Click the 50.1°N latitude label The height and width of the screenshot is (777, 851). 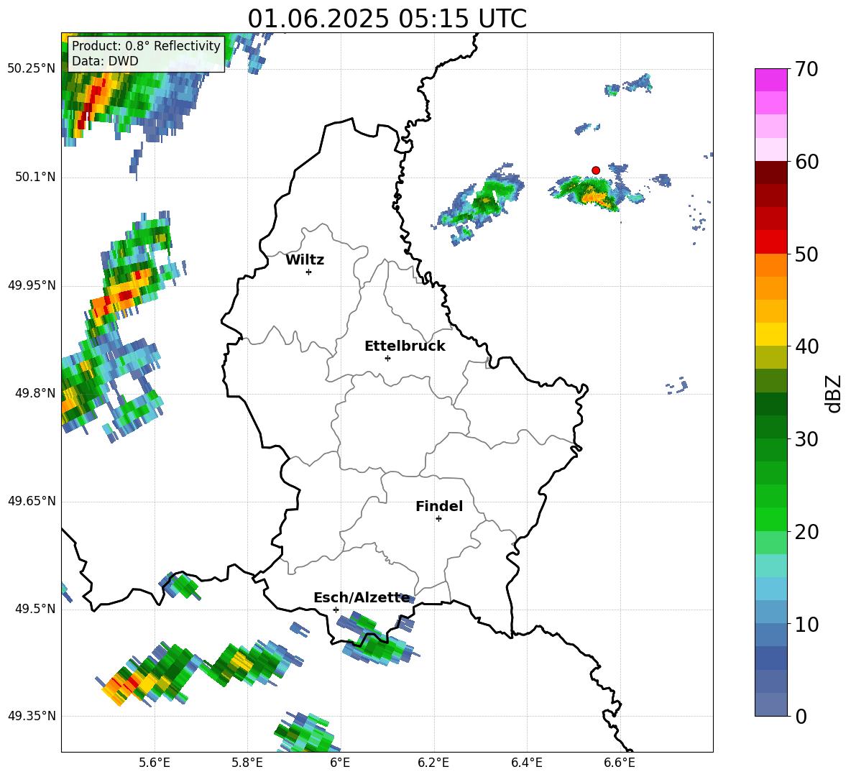tap(35, 177)
